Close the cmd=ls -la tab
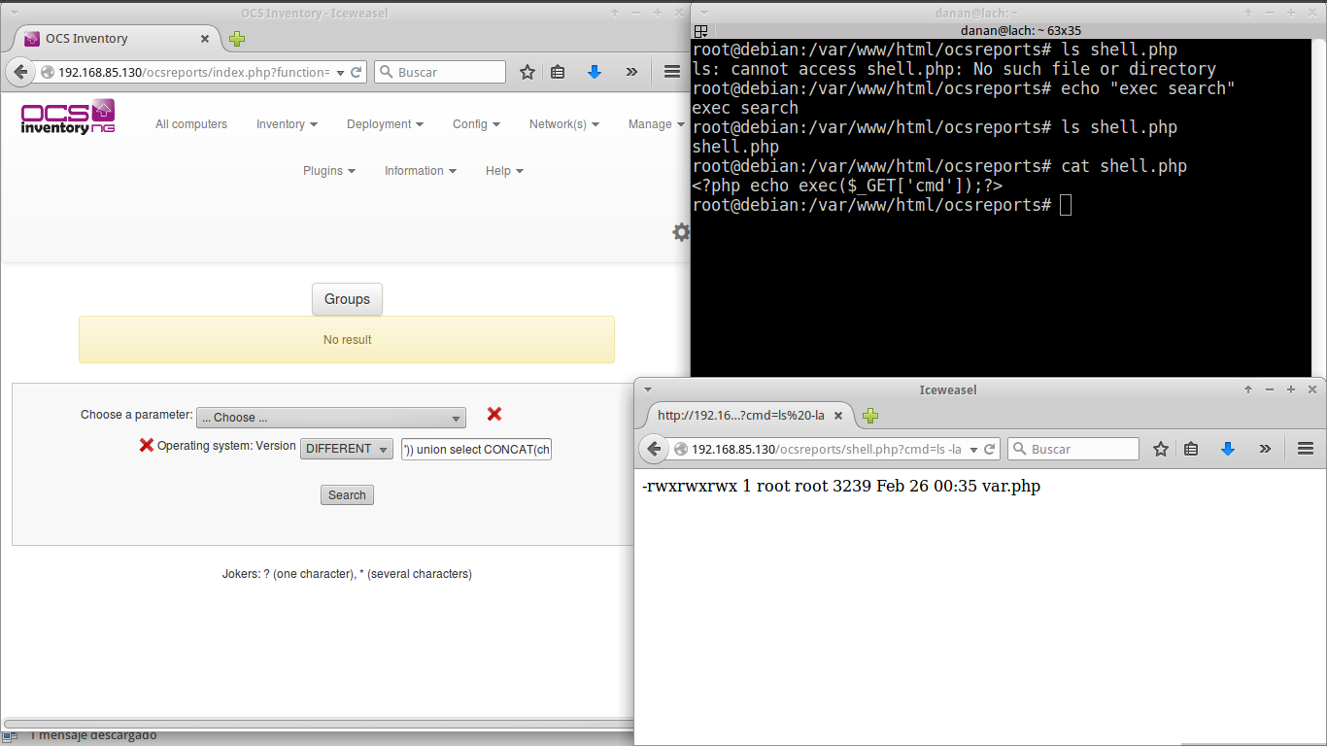Screen dimensions: 1327x746 [839, 416]
